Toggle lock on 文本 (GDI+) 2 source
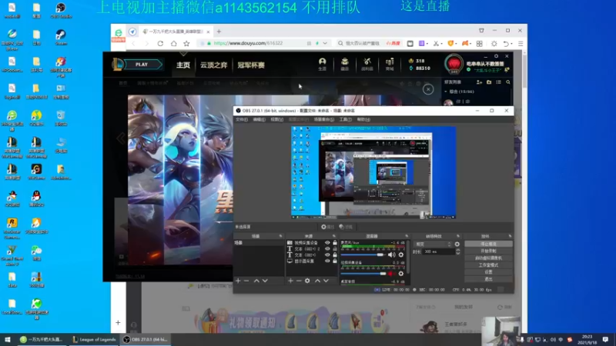Image resolution: width=616 pixels, height=346 pixels. [x=335, y=248]
